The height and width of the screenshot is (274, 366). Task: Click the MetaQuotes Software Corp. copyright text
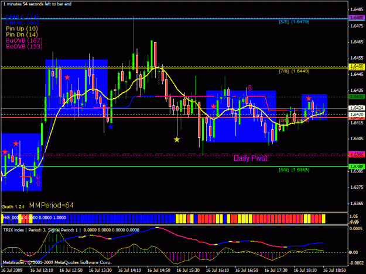pos(57,262)
